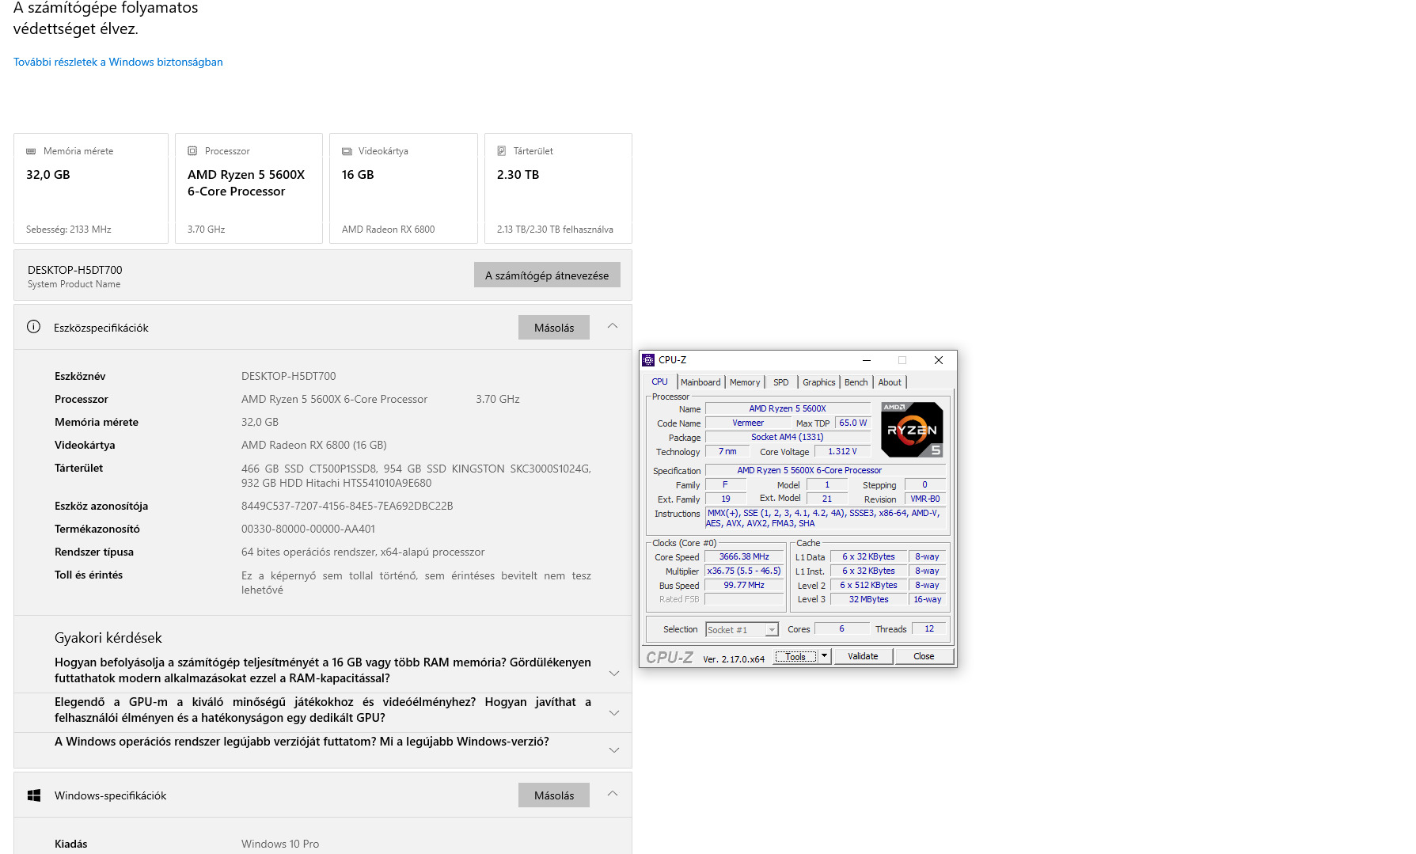Click the Technology value 7 nm
Viewport: 1416px width, 854px height.
tap(727, 451)
